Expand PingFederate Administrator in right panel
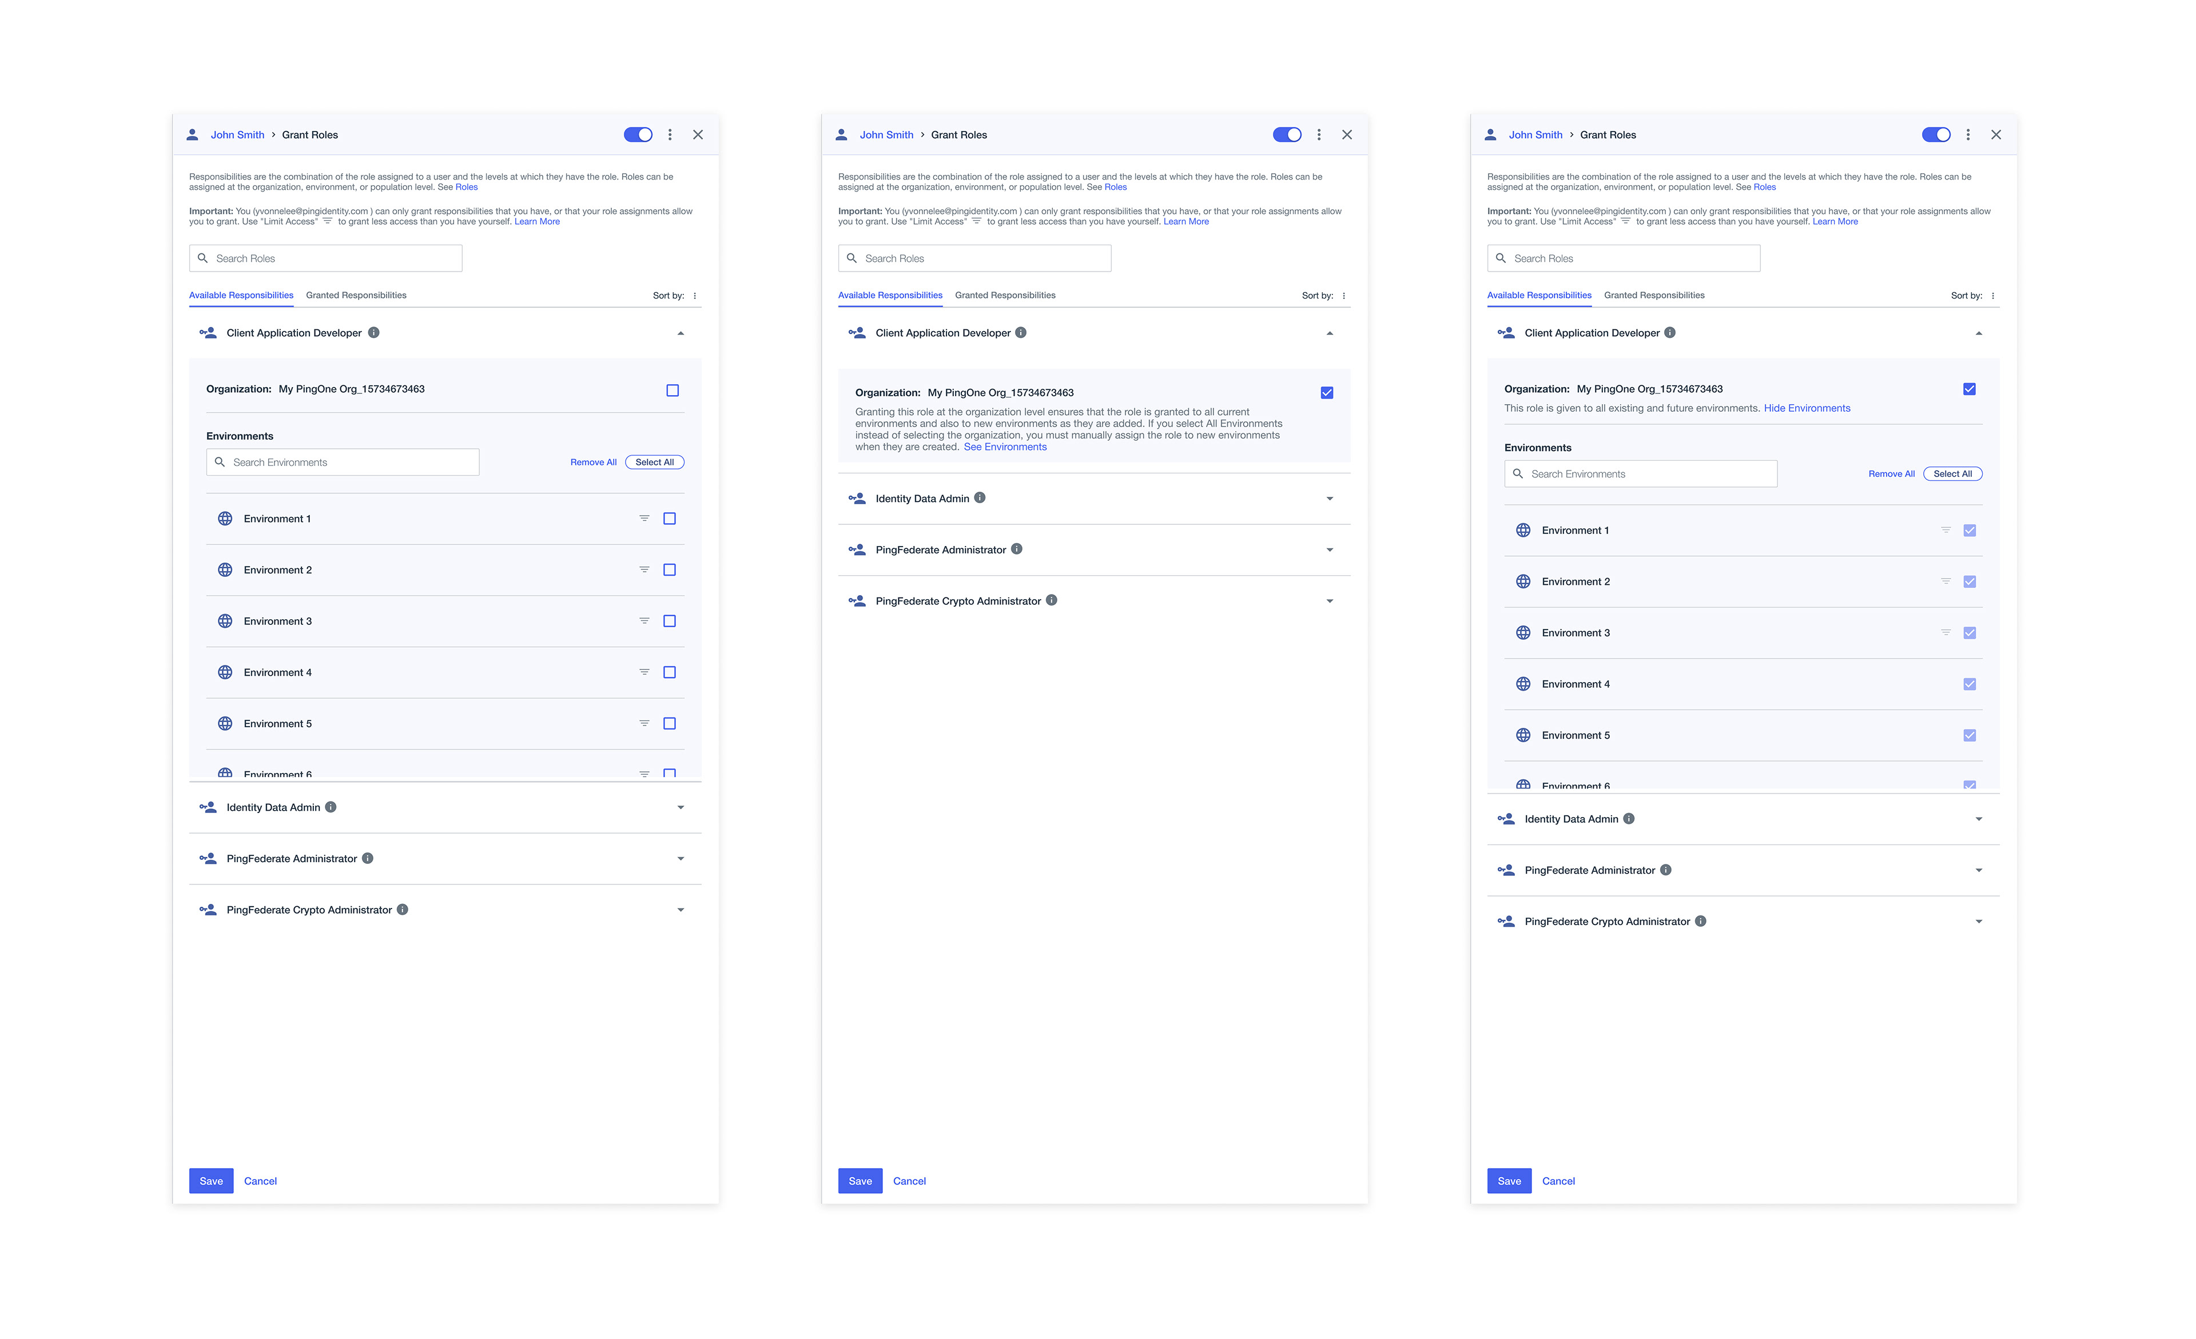 click(1979, 870)
